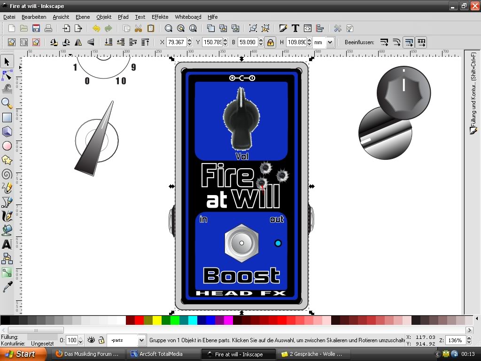
Task: Increase the Y position stepper
Action: coord(225,40)
